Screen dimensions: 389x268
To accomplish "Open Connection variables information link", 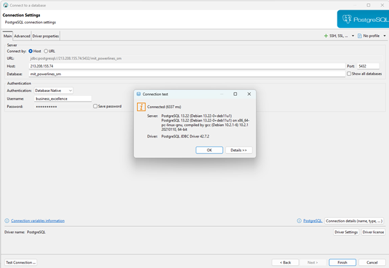I will tap(38, 220).
